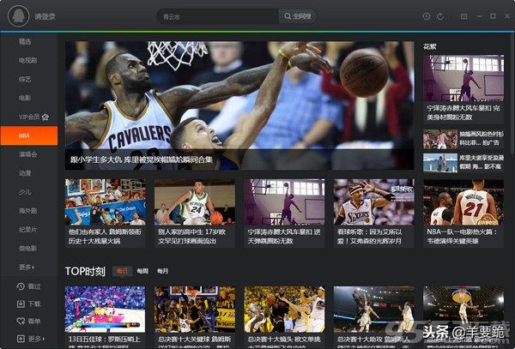The image size is (515, 349).
Task: Select the 电影 sidebar item
Action: (x=25, y=98)
